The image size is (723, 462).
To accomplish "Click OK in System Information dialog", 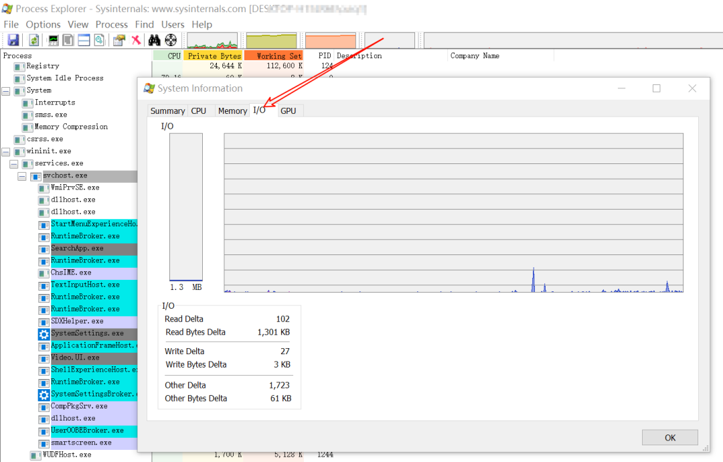I will pos(670,438).
